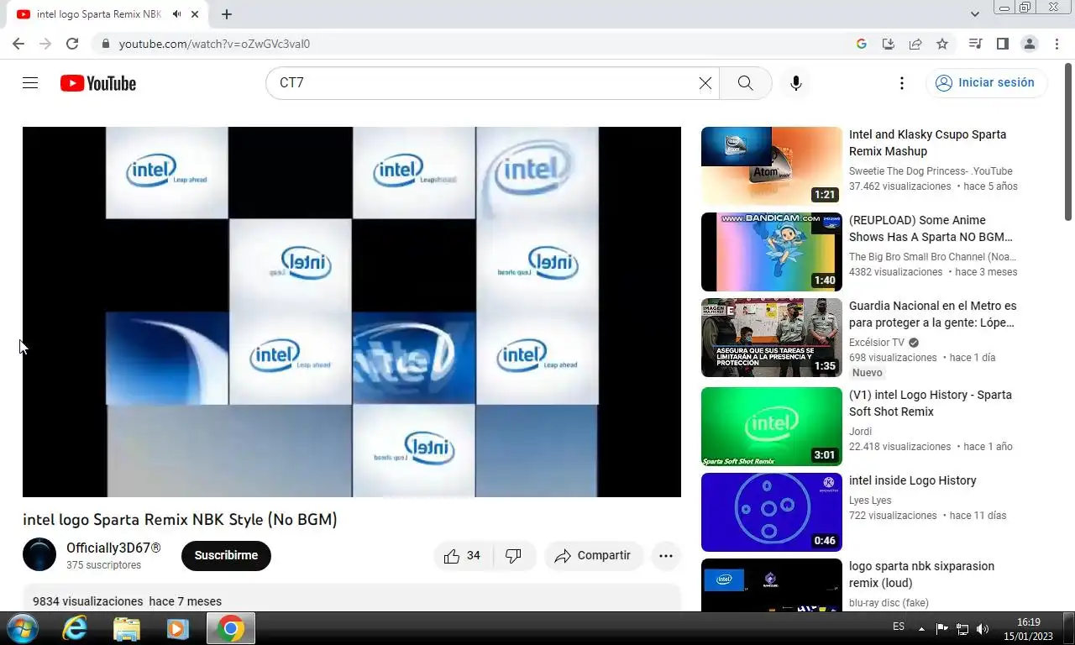Screen dimensions: 1075x645
Task: Open Officially3D67® channel name link
Action: (113, 548)
